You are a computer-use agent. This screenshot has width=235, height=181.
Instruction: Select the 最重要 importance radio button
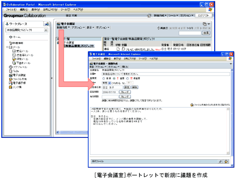coord(127,78)
